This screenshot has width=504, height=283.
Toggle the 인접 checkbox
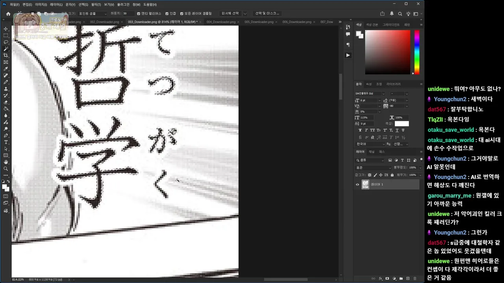coord(167,13)
